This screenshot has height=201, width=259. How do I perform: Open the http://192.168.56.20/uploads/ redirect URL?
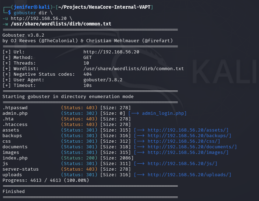click(x=188, y=175)
